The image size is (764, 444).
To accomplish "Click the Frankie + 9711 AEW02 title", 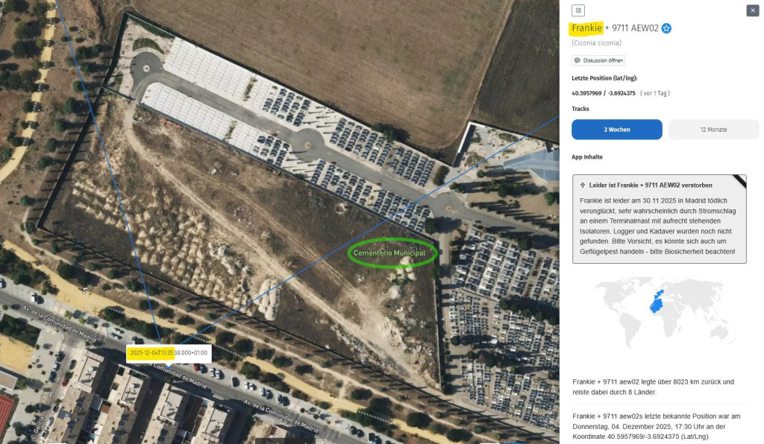I will click(x=615, y=28).
